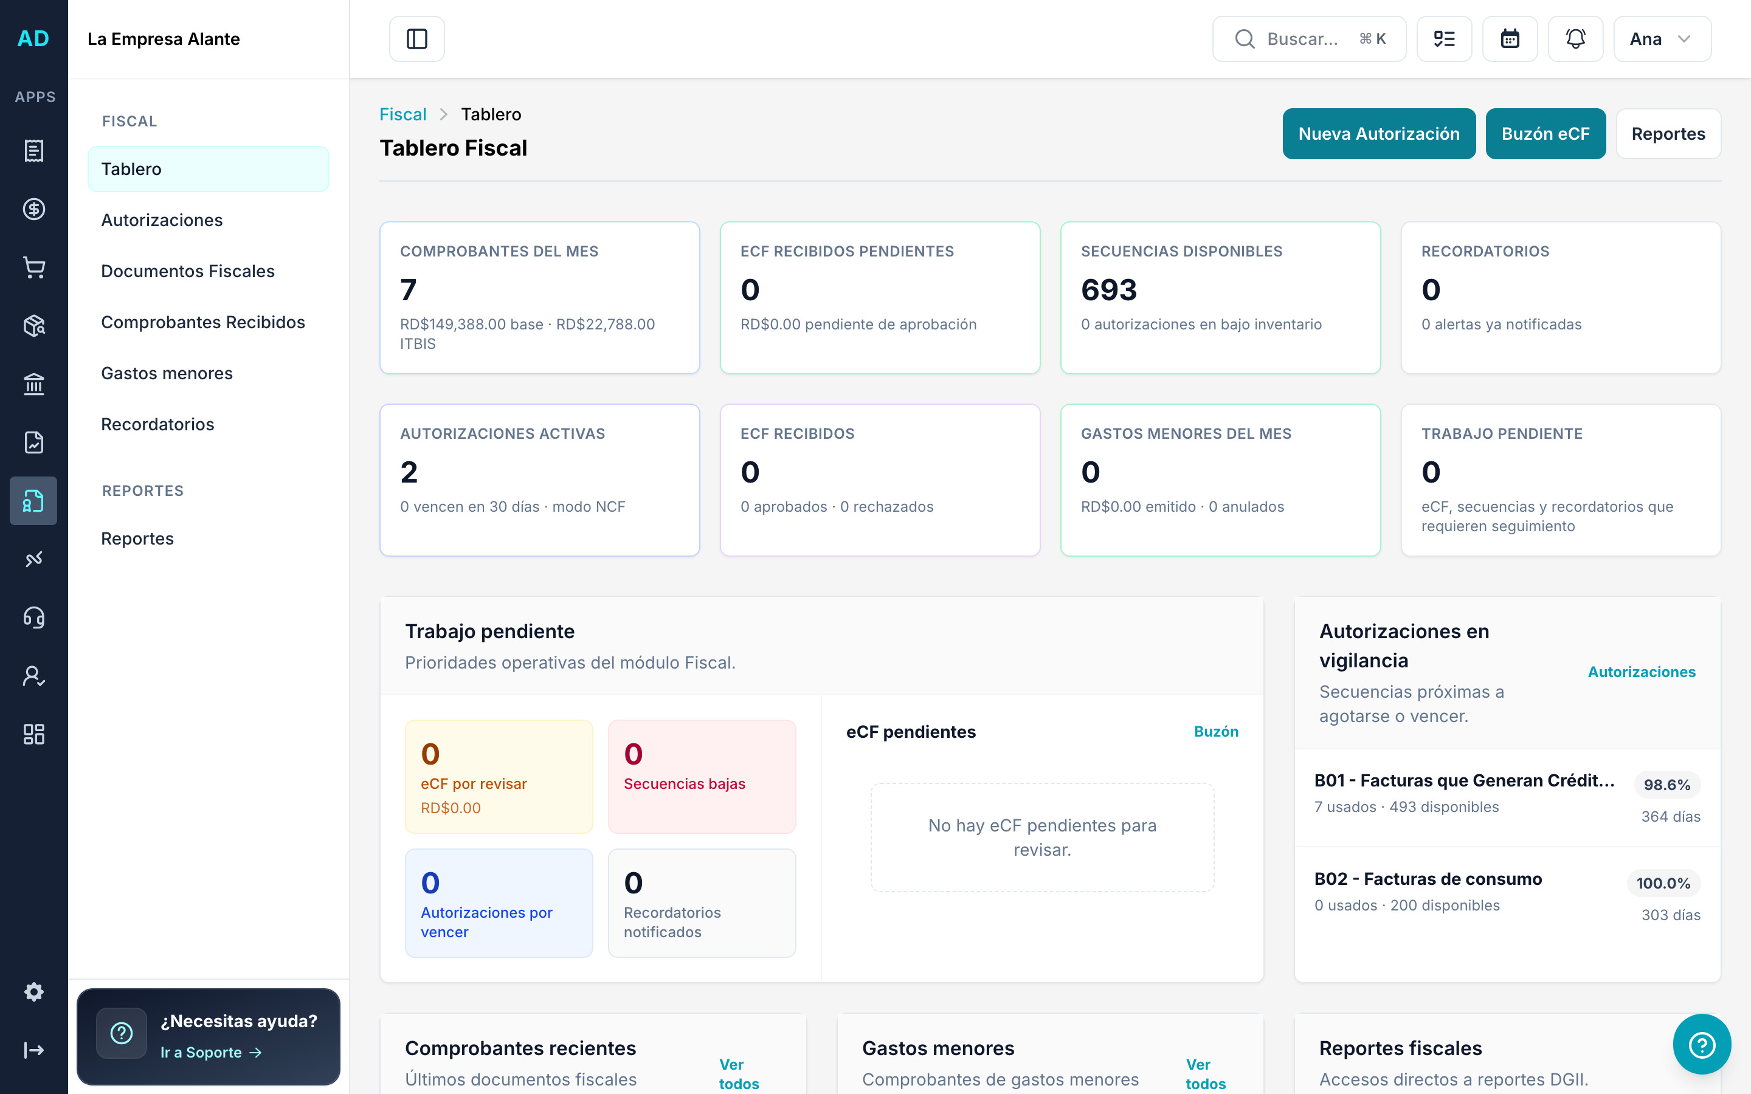Open the Recordatorios stat card

pos(1561,297)
